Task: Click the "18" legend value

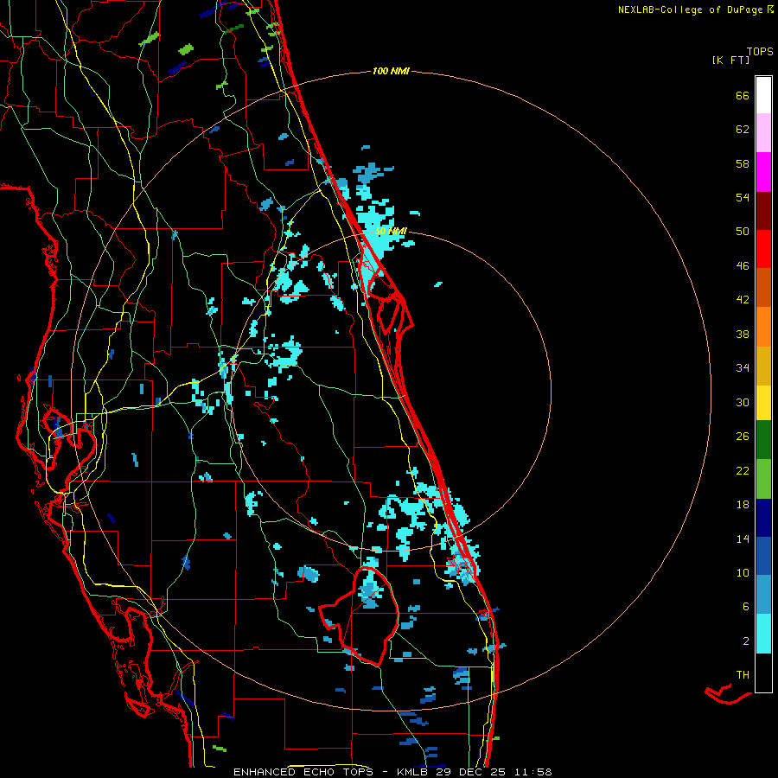Action: tap(743, 505)
